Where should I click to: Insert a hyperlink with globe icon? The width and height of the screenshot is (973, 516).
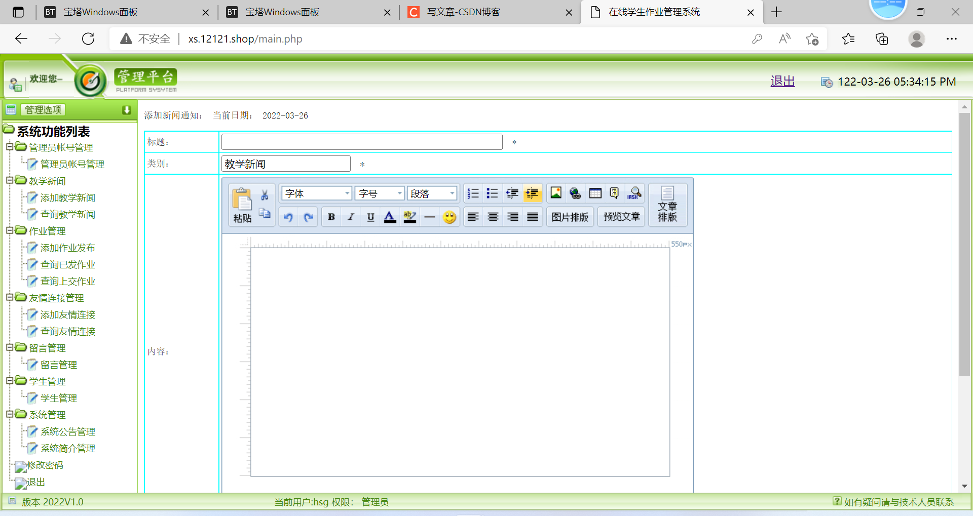pos(575,193)
